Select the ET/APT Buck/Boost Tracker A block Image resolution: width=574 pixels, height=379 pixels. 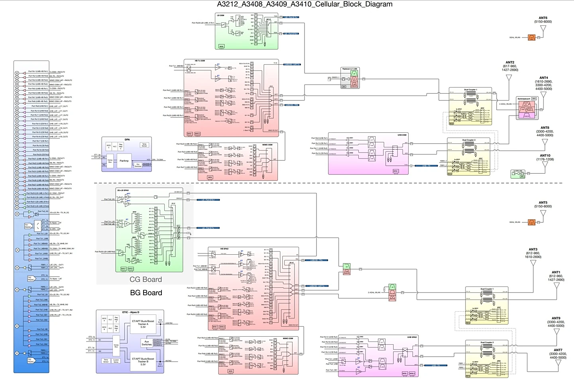(x=143, y=324)
